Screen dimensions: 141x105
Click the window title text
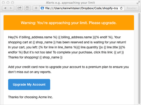70,3
